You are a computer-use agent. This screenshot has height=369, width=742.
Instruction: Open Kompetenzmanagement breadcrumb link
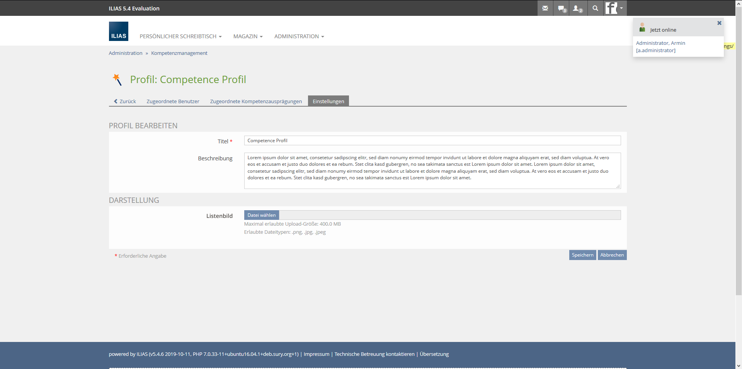click(x=179, y=53)
